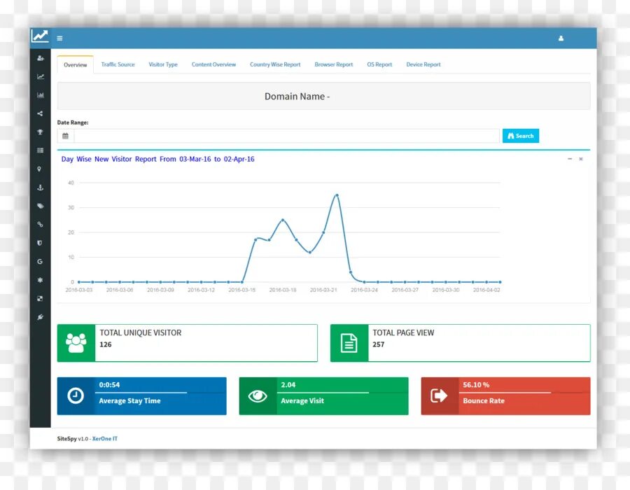Open the checkered square sidebar icon
The image size is (630, 490).
click(40, 298)
